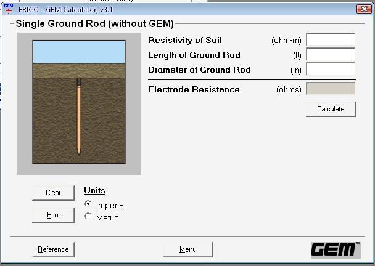Click the ground rod diagram image
Screen dimensions: 375x266
[x=79, y=103]
